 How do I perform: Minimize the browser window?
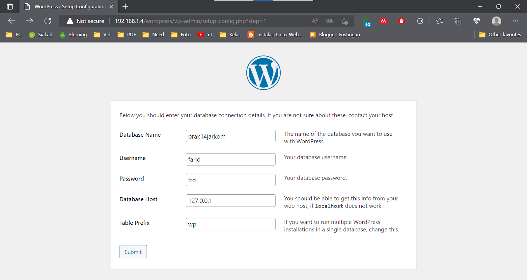(x=480, y=7)
